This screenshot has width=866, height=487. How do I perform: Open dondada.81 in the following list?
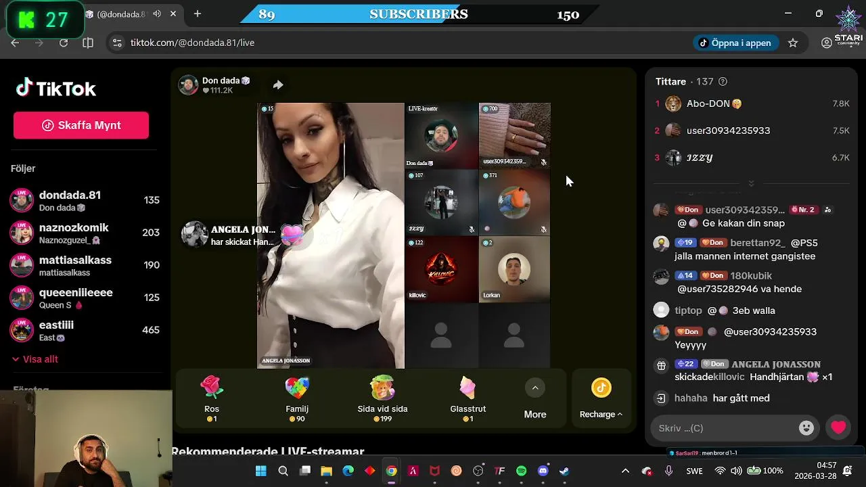(85, 200)
